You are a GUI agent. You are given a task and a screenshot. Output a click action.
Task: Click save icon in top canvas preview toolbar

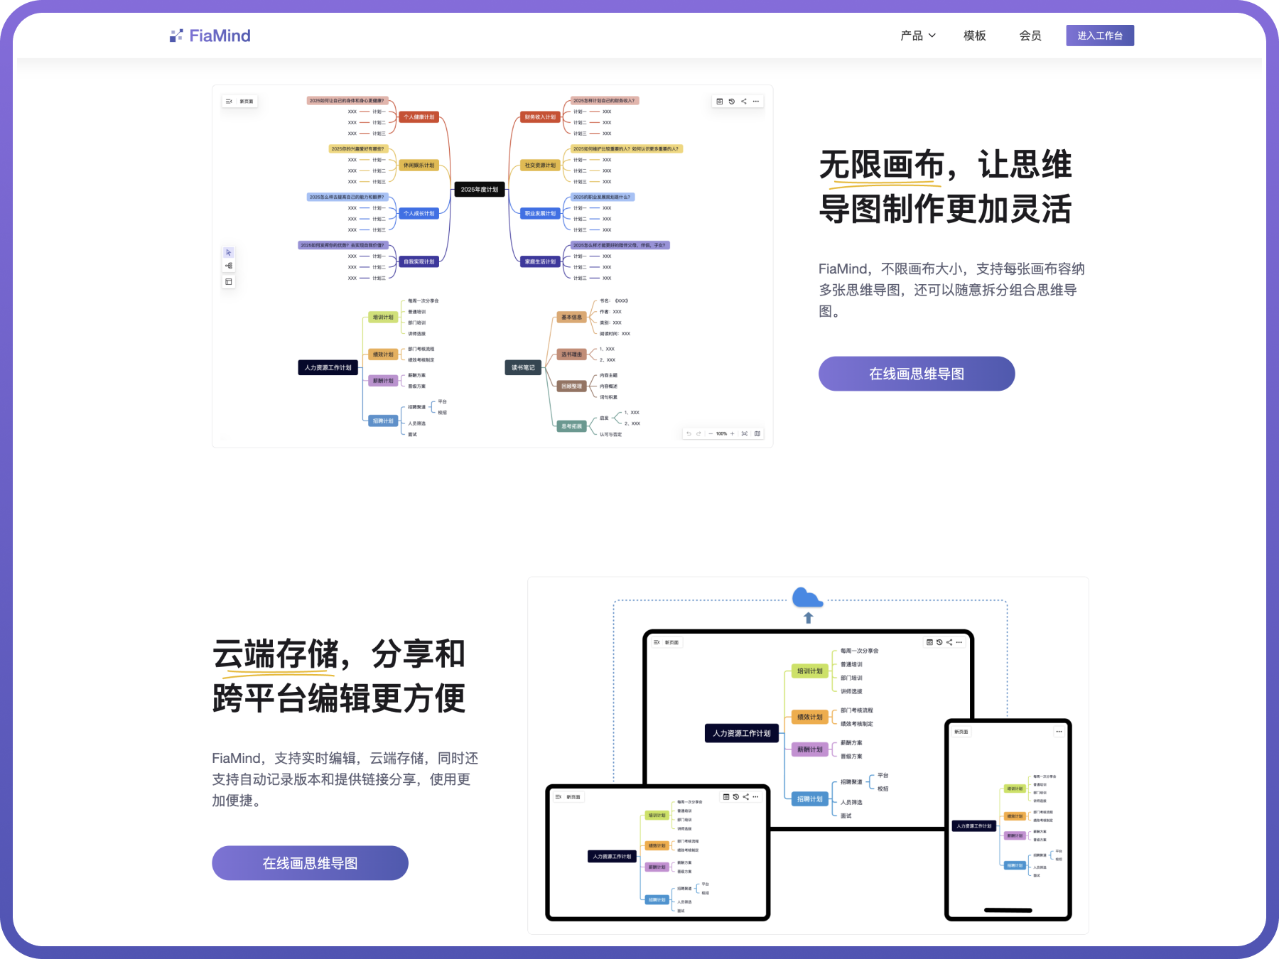(x=720, y=102)
